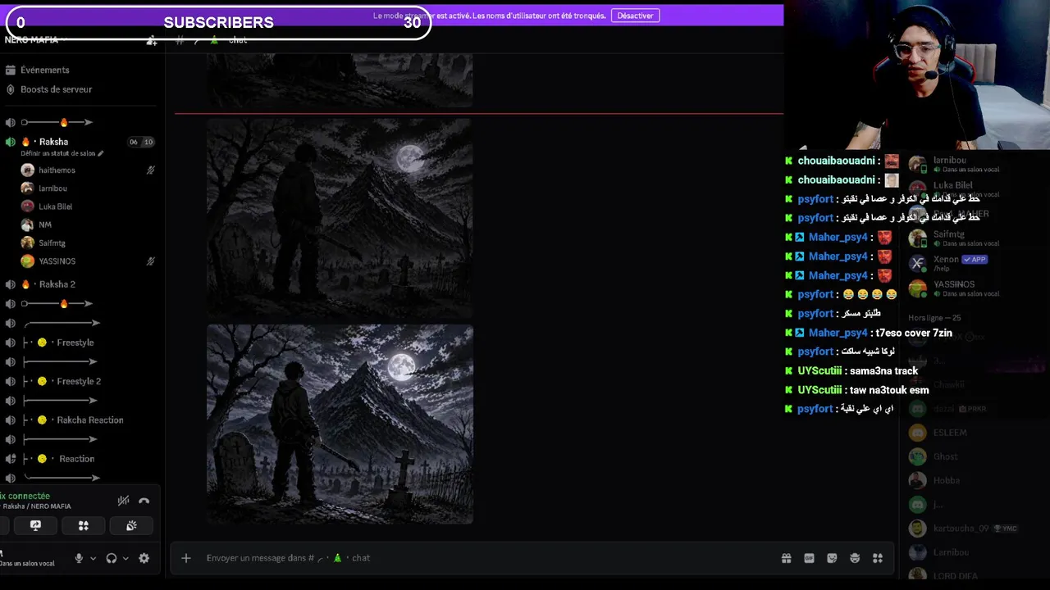
Task: Click chat message 'sama3na track'
Action: pyautogui.click(x=883, y=371)
